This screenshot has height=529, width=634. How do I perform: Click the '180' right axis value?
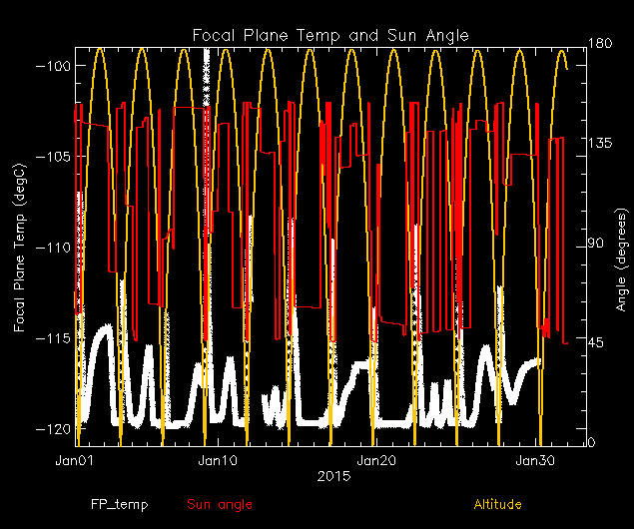(601, 43)
